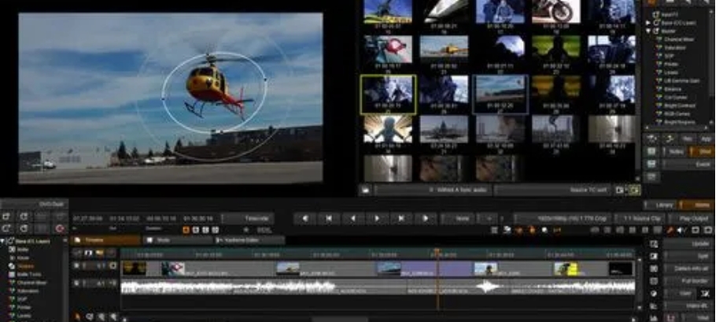Open the 1:1 Source Clip dropdown
Viewport: 723px width, 322px height.
[x=639, y=218]
